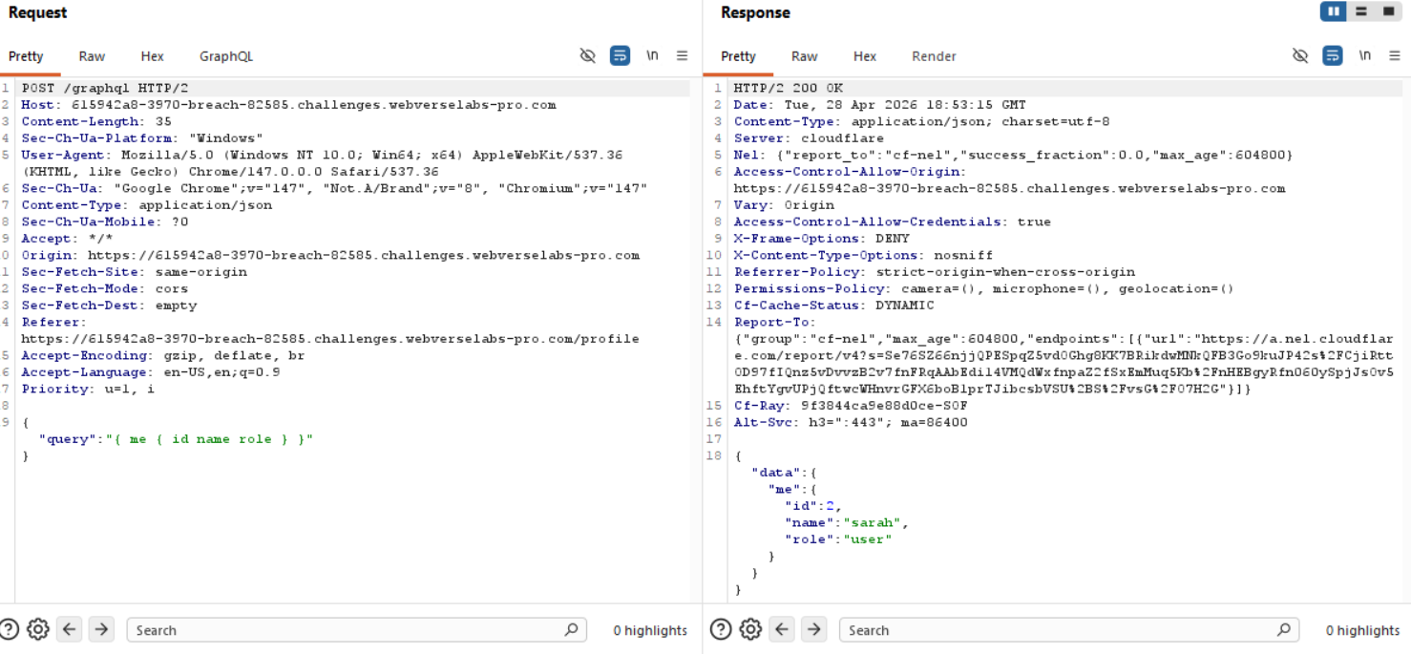Click the 'Accept: */*' header

(x=67, y=239)
